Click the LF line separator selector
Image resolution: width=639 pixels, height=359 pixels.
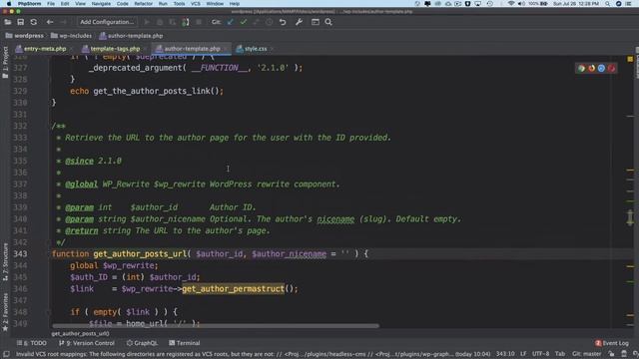coord(523,354)
